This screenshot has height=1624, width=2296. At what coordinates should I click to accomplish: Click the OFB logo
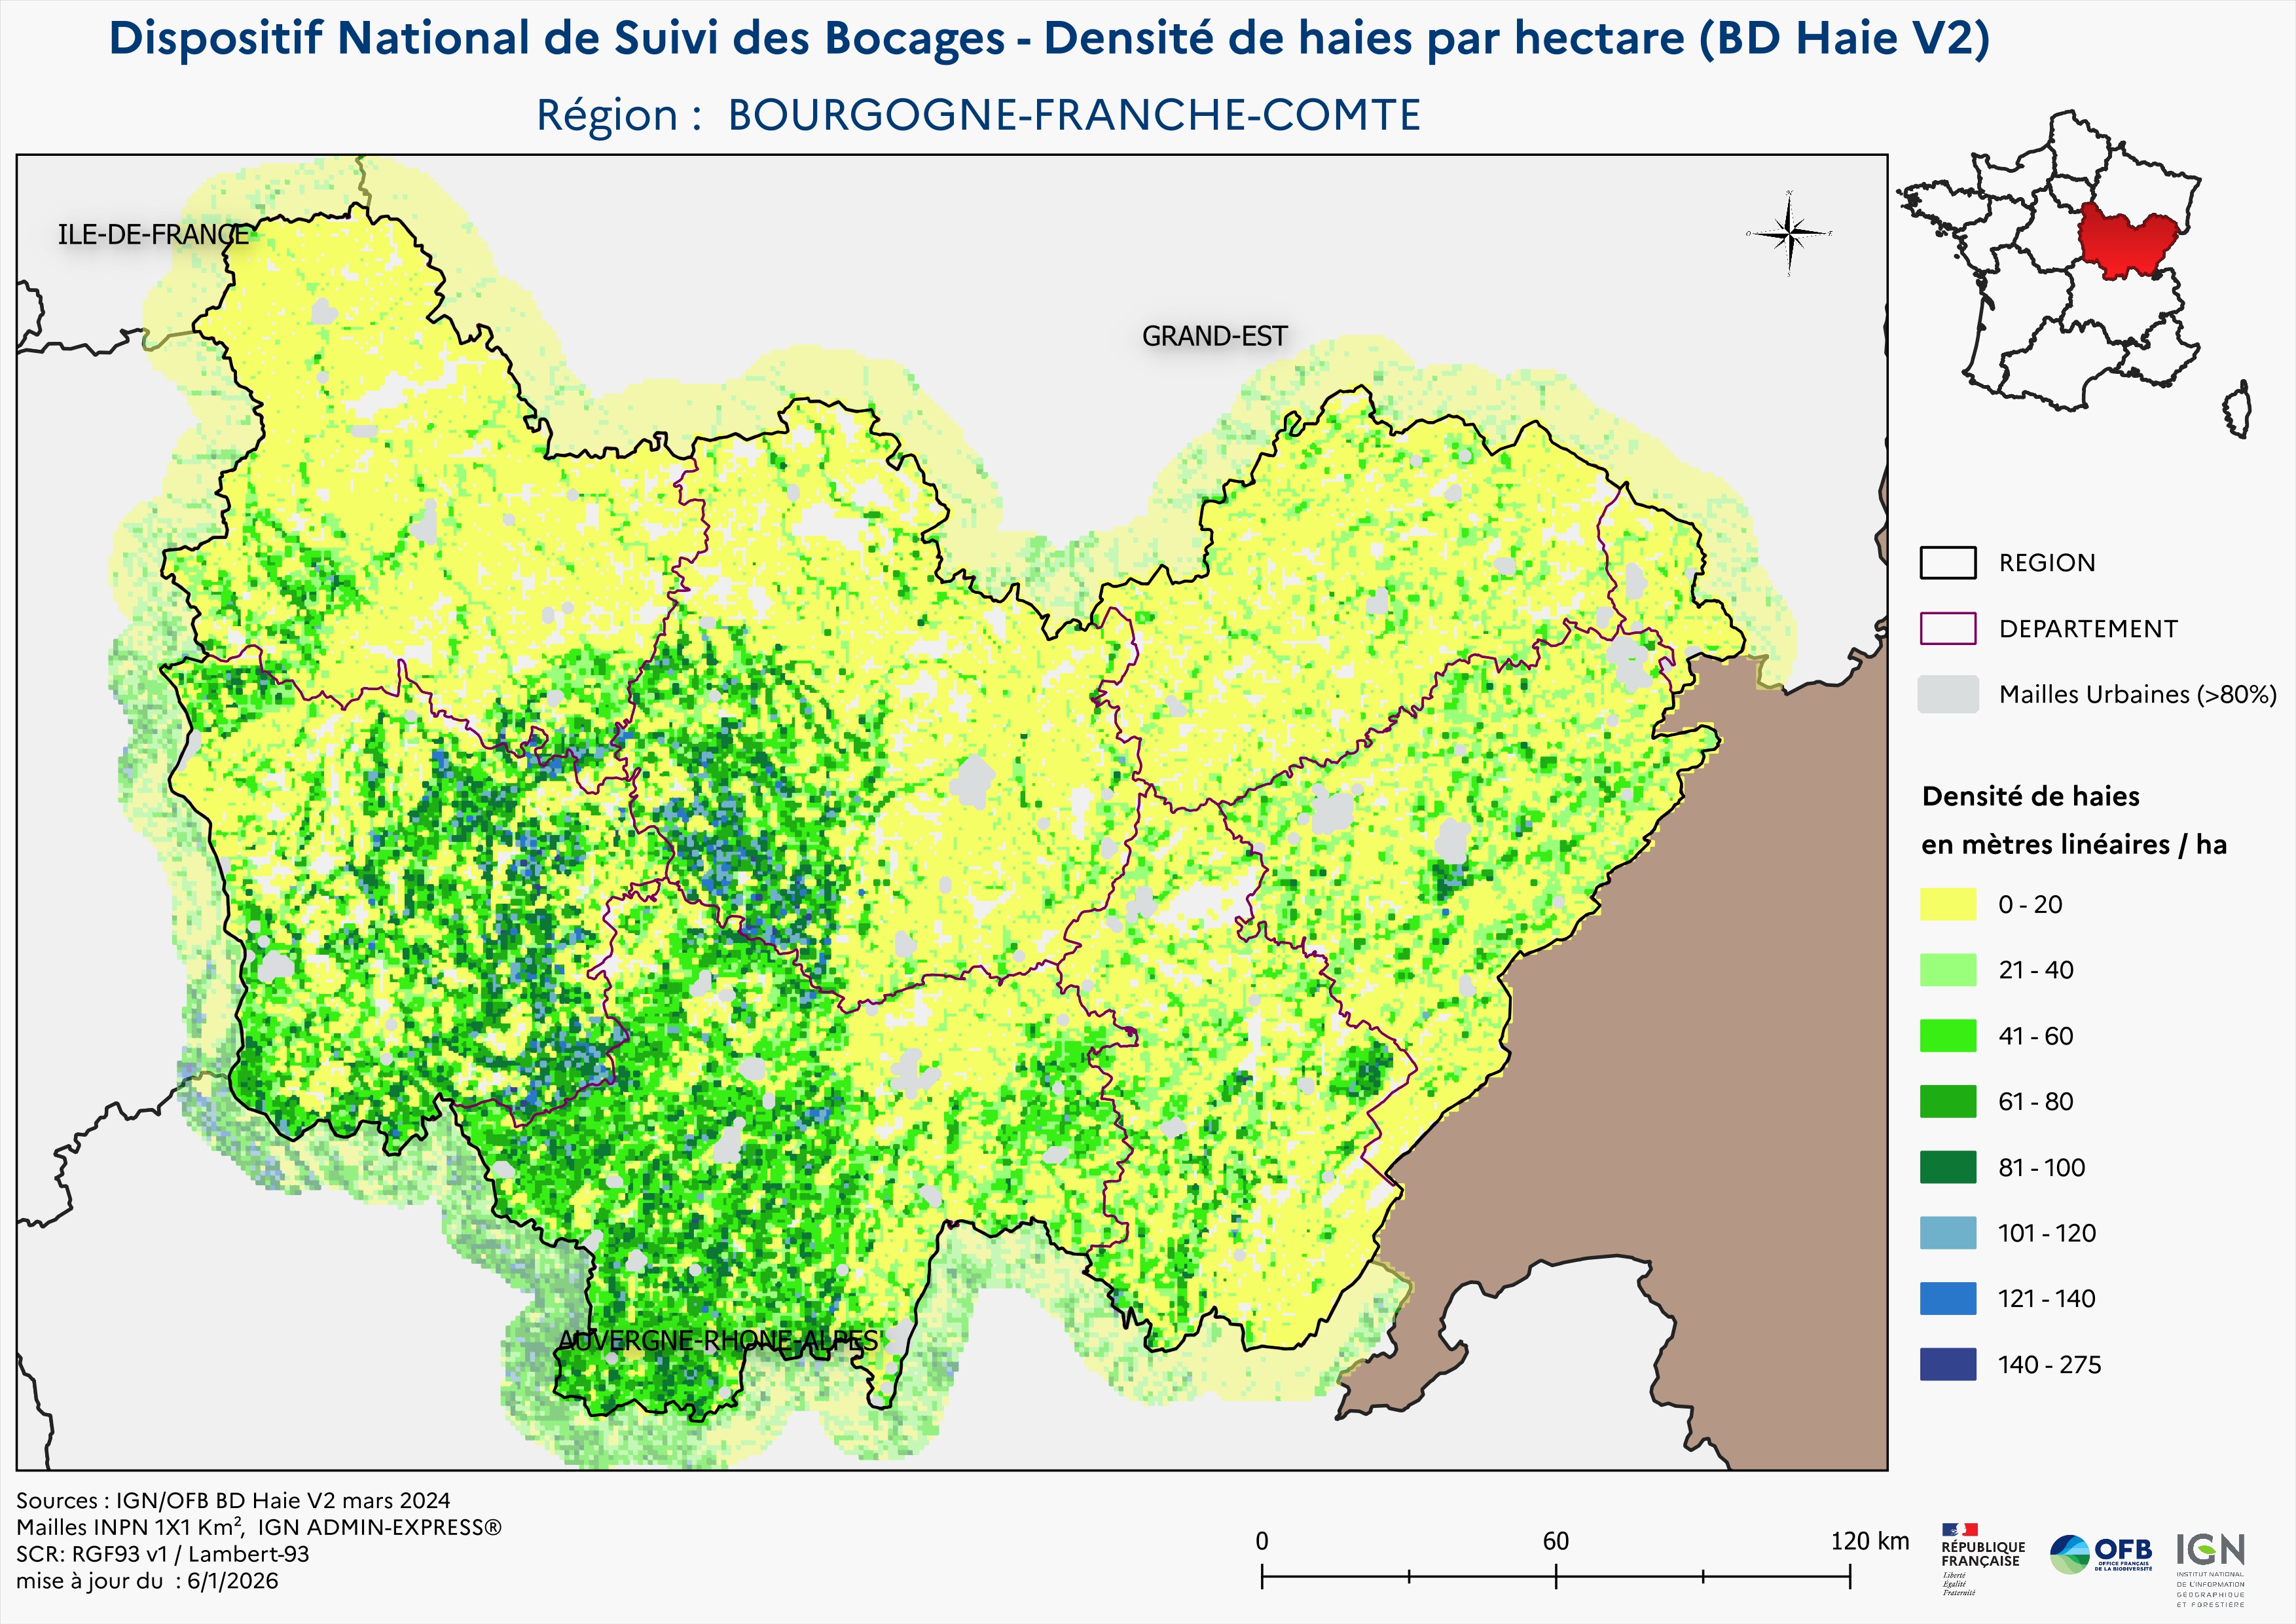tap(2100, 1554)
